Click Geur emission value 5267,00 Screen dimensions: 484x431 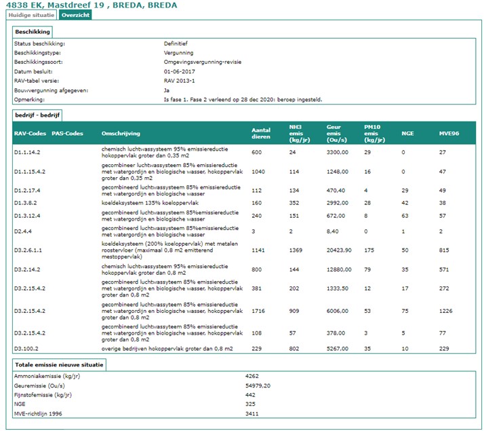338,349
